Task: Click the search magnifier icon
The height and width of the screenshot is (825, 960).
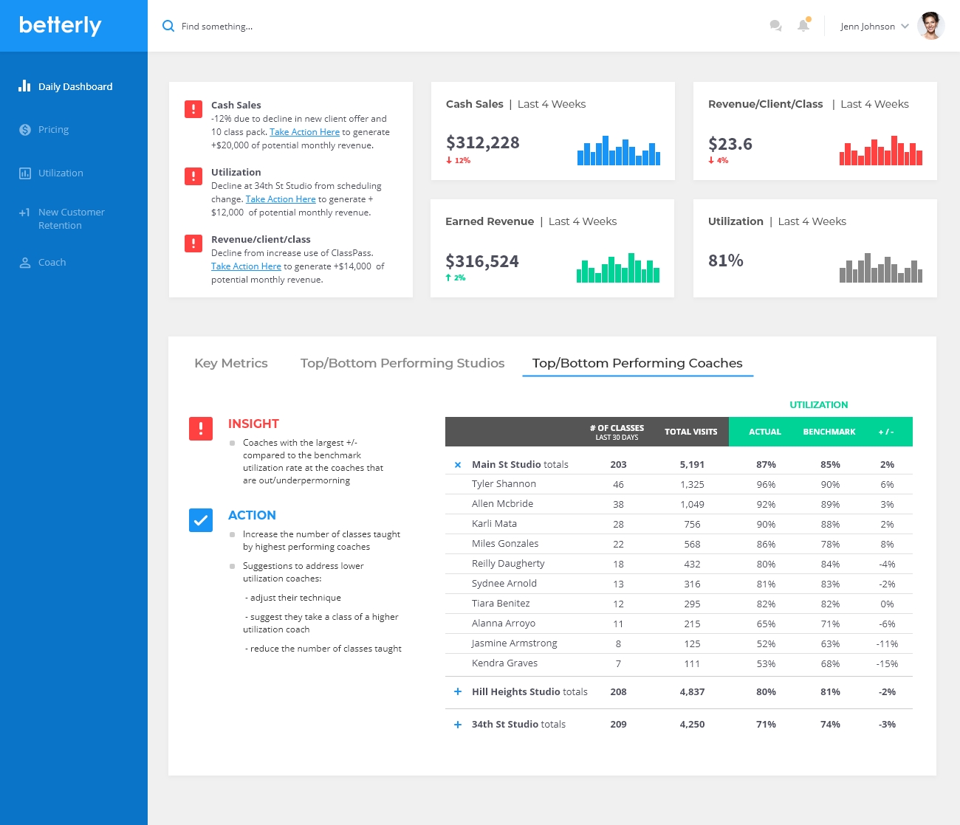Action: (168, 27)
